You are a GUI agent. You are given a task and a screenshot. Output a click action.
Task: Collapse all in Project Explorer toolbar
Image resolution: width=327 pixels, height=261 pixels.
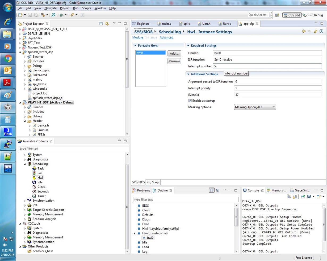[101, 24]
